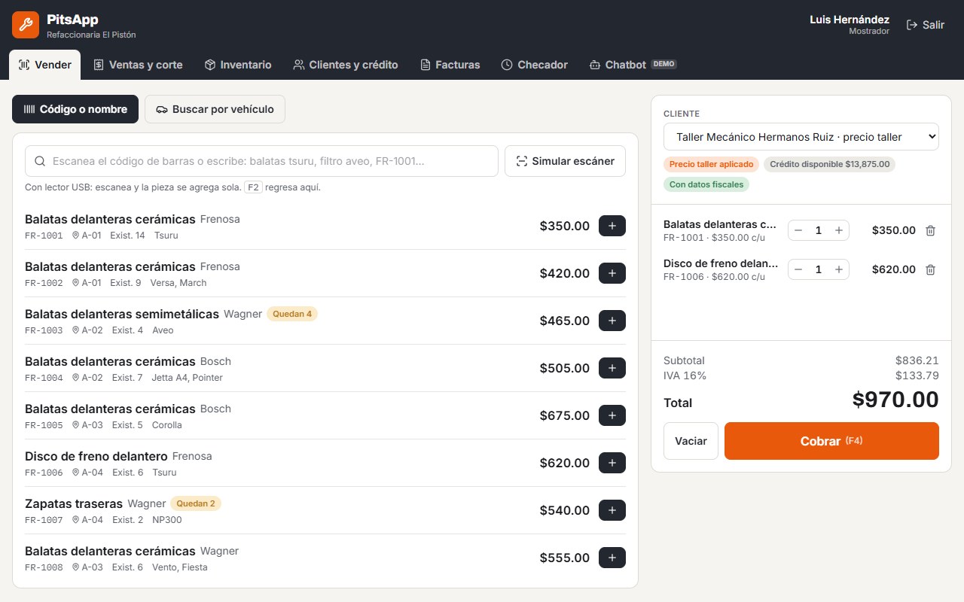The height and width of the screenshot is (602, 964).
Task: Go to Clientes y crédito tab
Action: click(x=346, y=65)
